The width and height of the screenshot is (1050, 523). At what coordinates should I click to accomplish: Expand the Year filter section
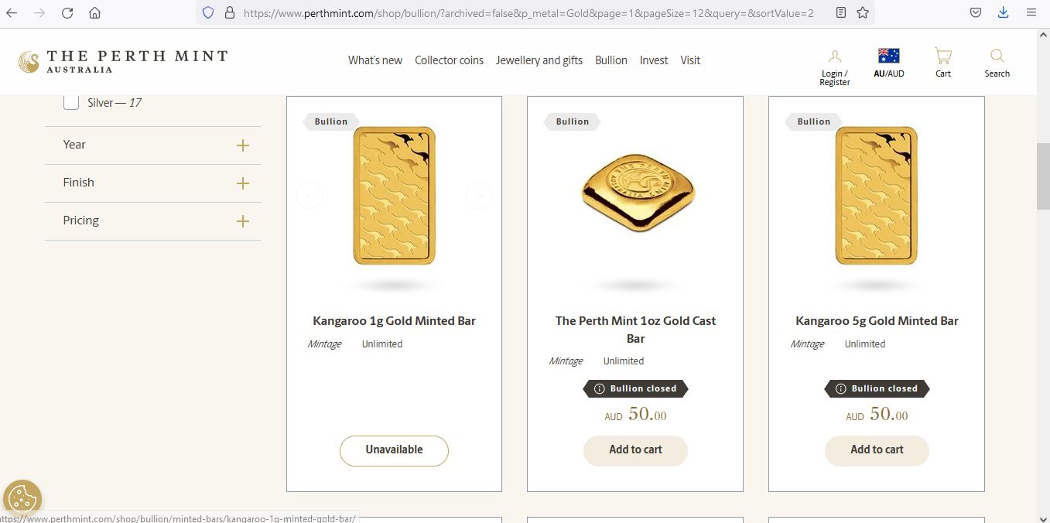(242, 145)
